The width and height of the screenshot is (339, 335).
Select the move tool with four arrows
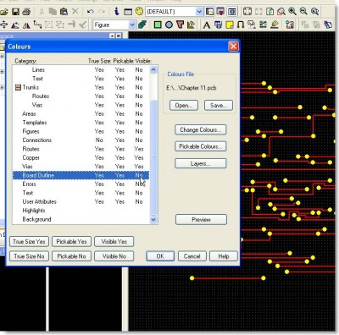3,25
